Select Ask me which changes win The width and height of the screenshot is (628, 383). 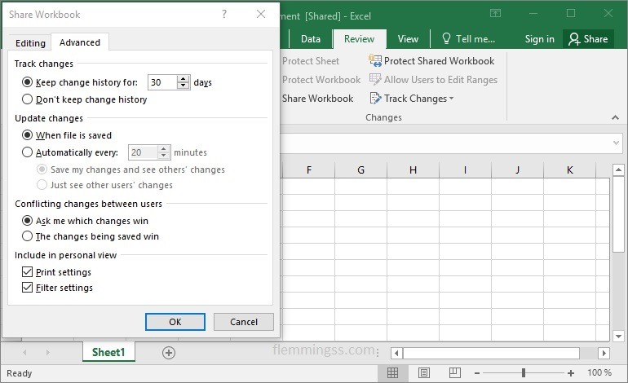coord(27,221)
